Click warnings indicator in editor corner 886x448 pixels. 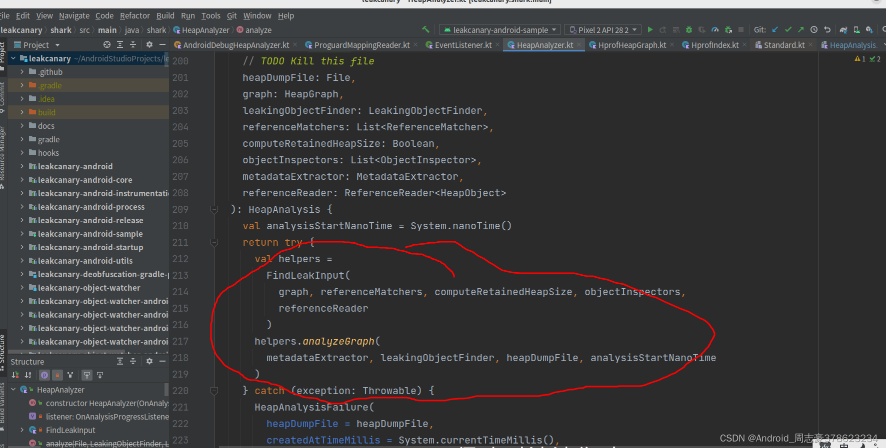(860, 59)
